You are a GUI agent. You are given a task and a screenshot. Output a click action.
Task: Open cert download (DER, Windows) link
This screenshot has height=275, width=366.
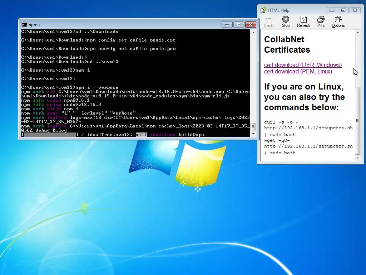(x=303, y=65)
